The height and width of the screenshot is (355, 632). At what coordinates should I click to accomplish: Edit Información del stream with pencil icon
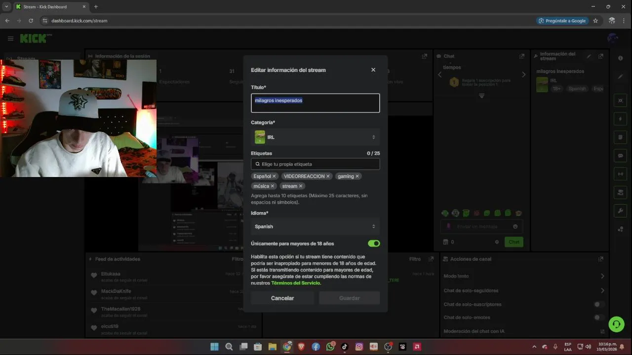point(589,56)
